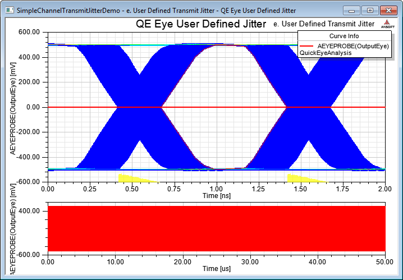Click the window icon in title bar
403x280 pixels.
(x=10, y=10)
